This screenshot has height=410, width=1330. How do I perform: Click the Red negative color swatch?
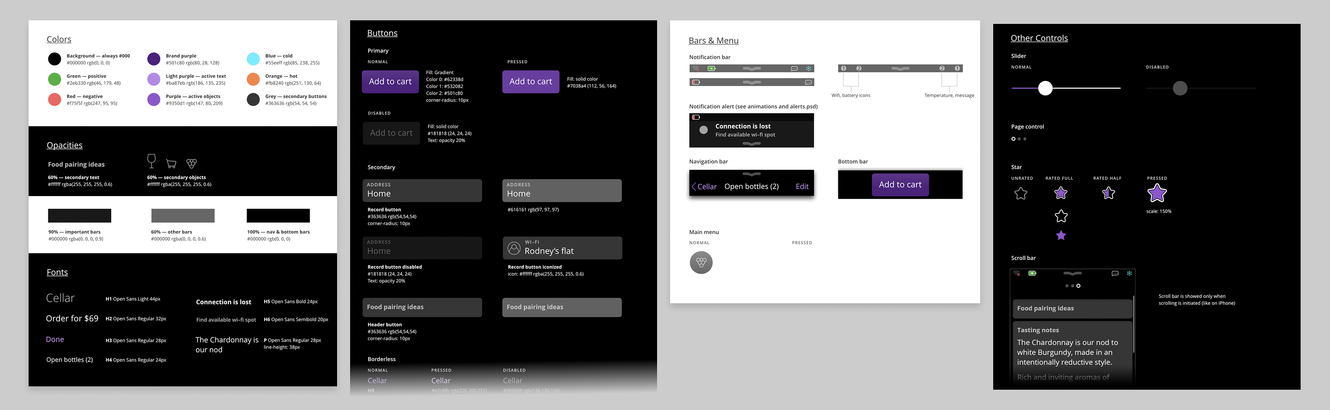coord(54,99)
